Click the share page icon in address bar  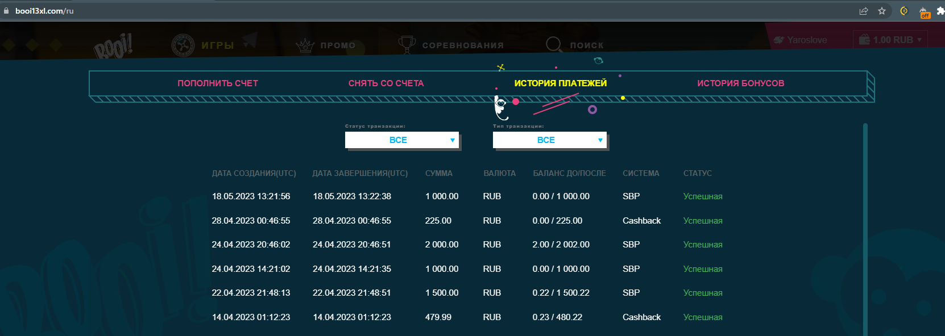tap(864, 11)
